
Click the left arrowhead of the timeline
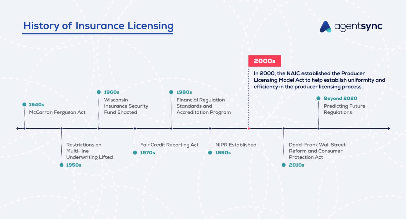(17, 128)
